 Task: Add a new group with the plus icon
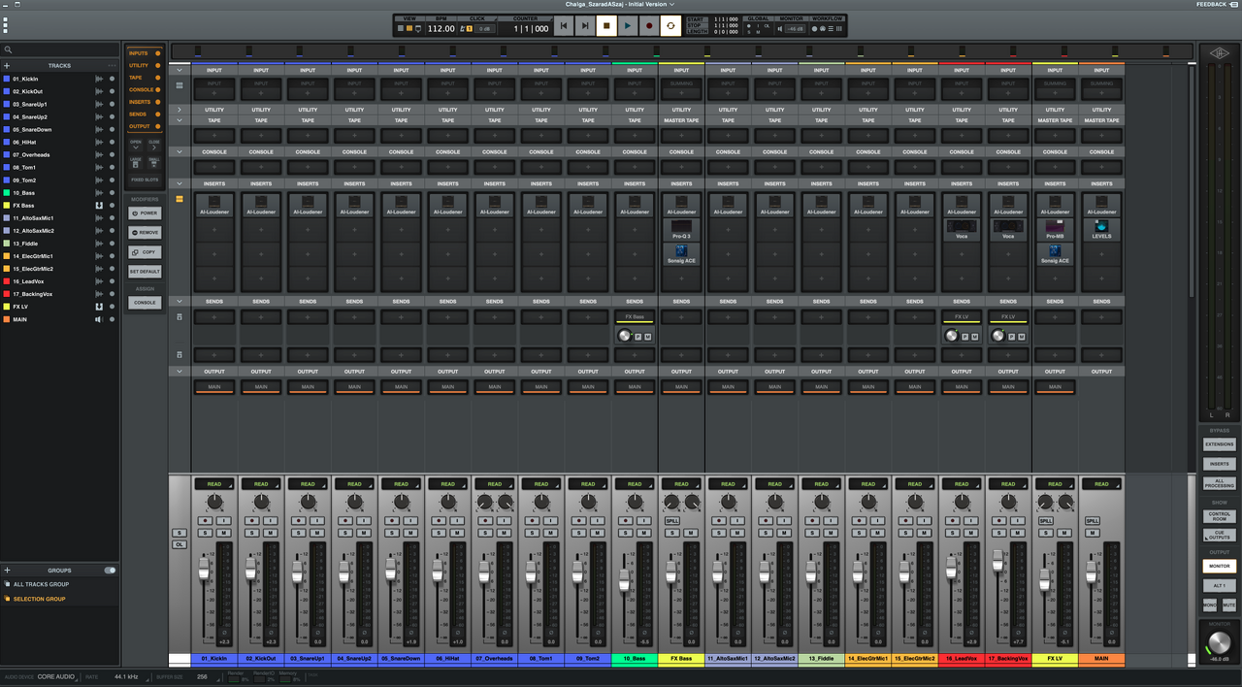[7, 571]
